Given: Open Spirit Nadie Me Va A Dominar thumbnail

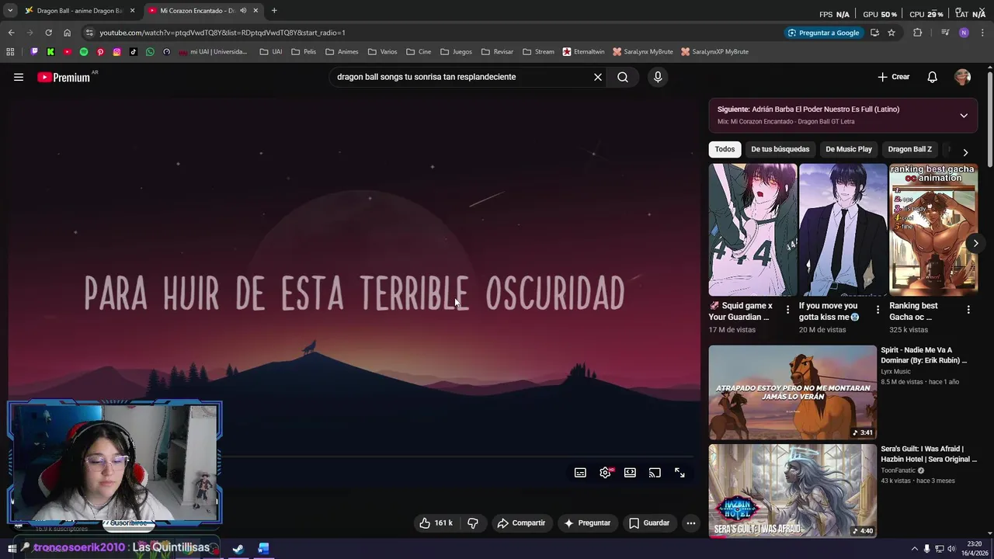Looking at the screenshot, I should click(792, 392).
